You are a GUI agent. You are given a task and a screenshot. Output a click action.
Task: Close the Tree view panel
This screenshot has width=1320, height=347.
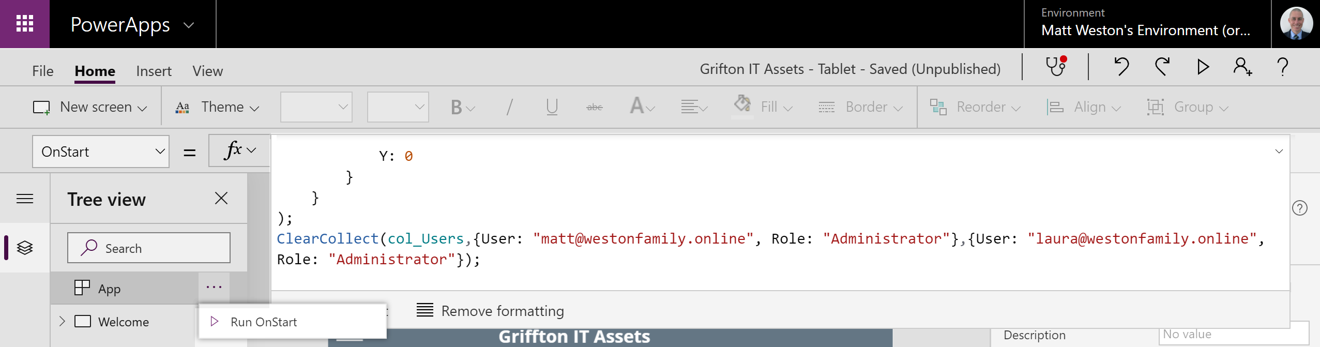[x=221, y=198]
